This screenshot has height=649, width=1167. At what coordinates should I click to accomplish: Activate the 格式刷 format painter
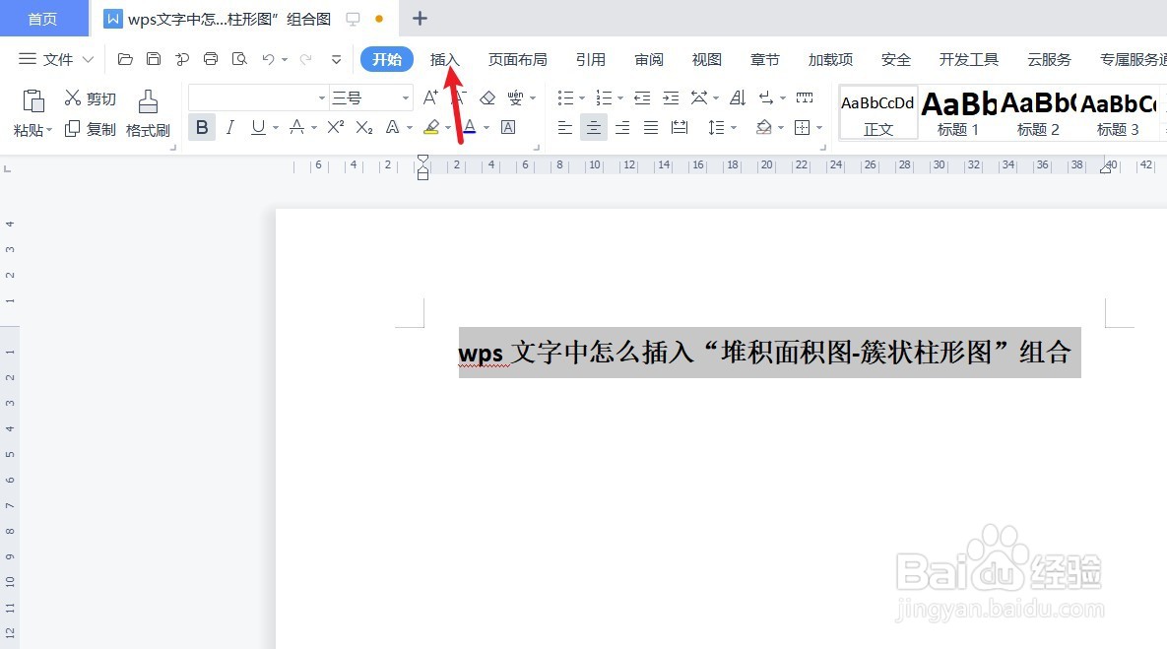tap(148, 113)
